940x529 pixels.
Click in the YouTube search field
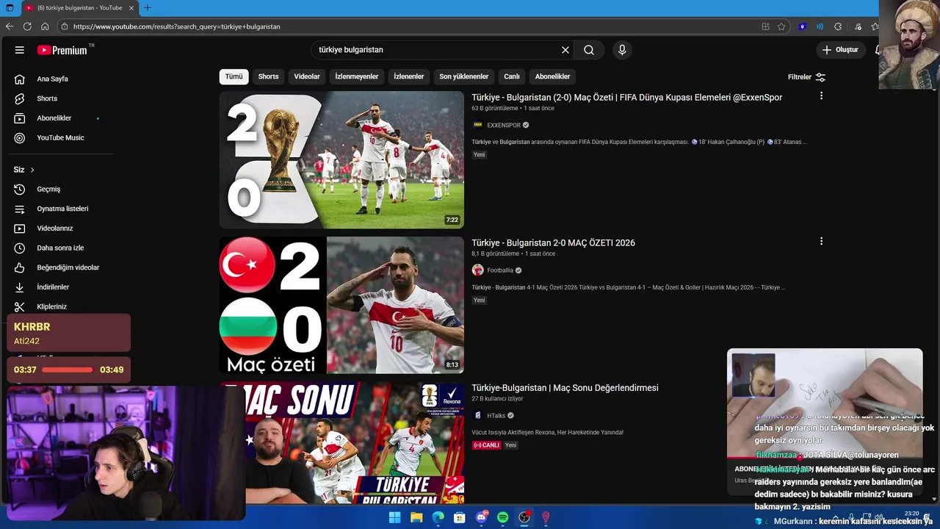click(437, 50)
